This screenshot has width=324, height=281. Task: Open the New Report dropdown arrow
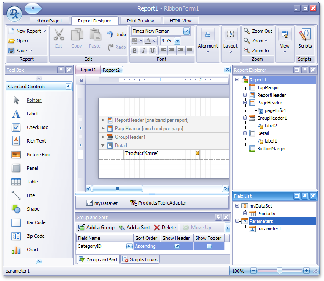pyautogui.click(x=44, y=31)
